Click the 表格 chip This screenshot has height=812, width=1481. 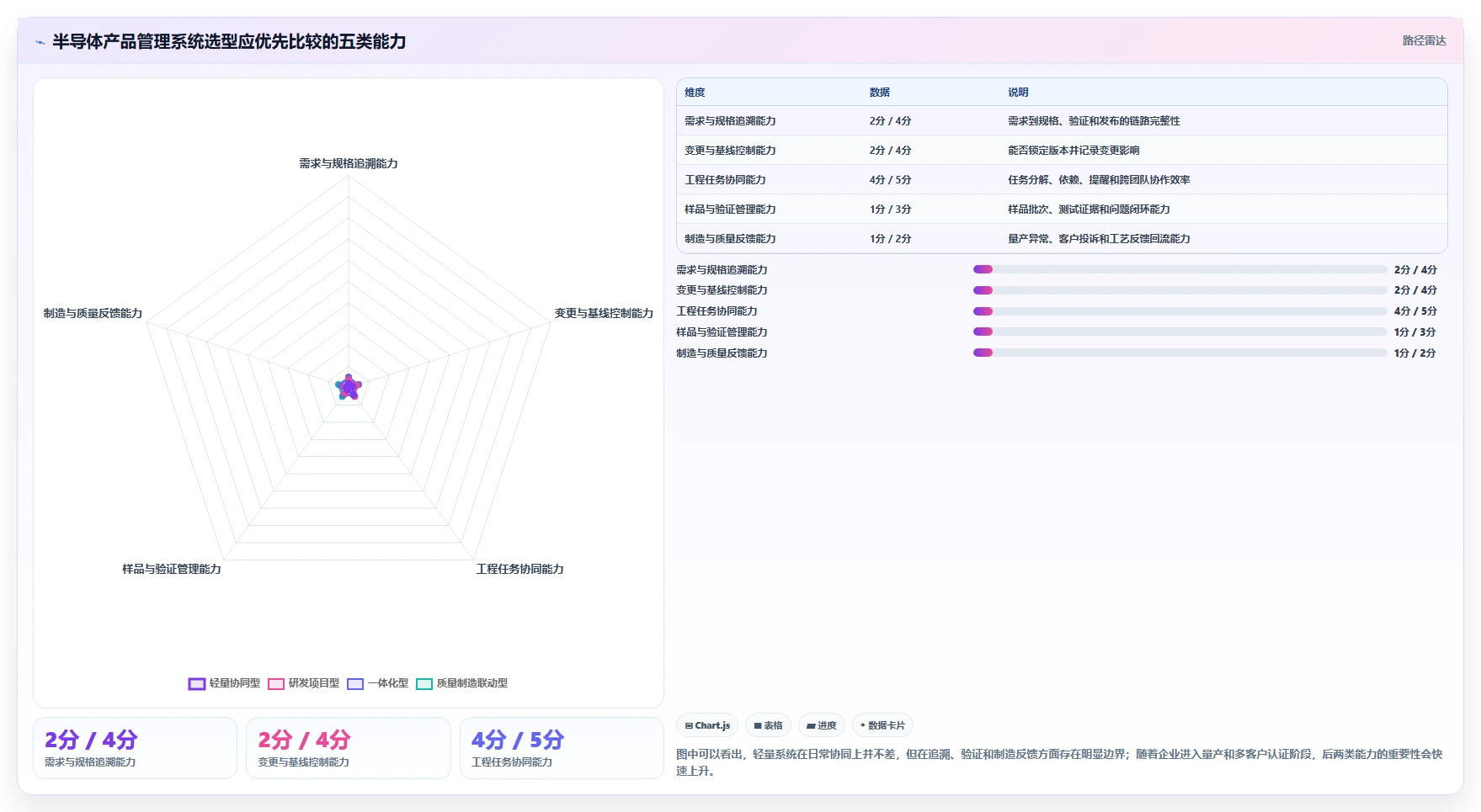click(x=768, y=725)
